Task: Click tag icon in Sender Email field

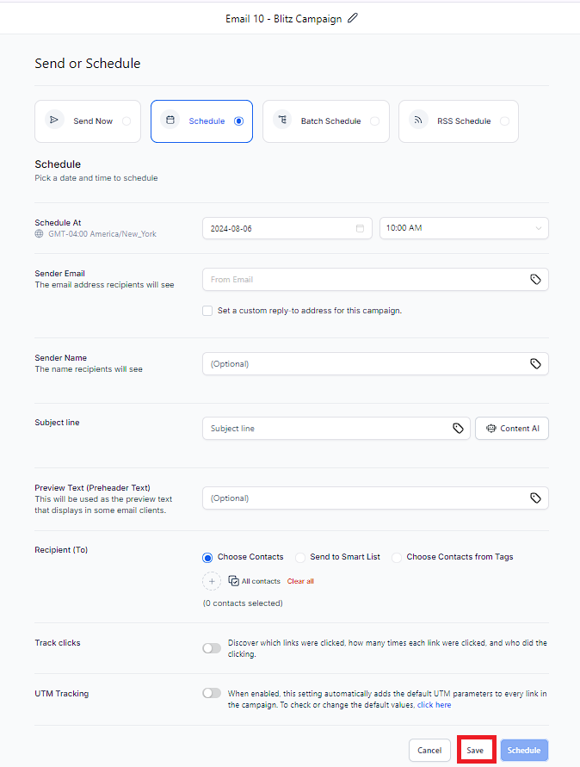Action: pos(535,279)
